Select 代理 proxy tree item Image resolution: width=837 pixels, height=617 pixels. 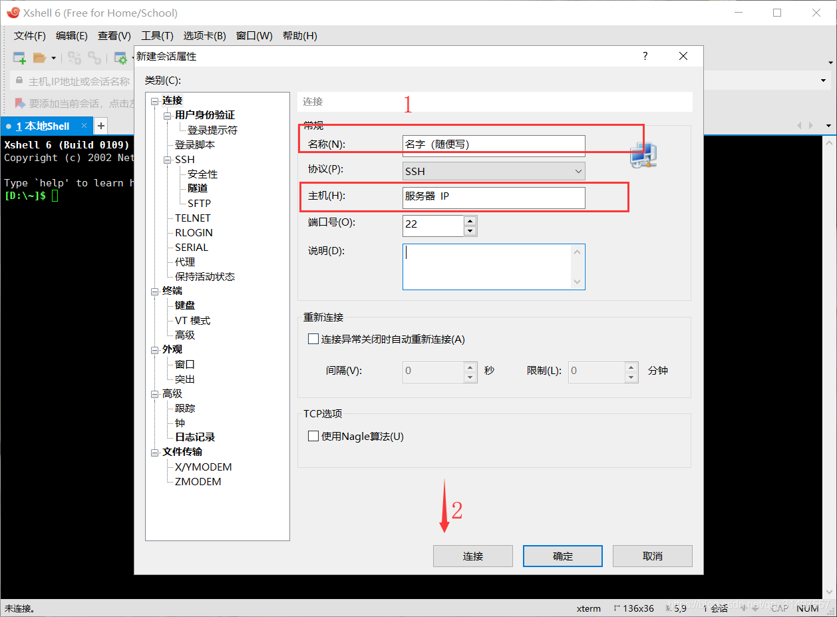click(185, 262)
